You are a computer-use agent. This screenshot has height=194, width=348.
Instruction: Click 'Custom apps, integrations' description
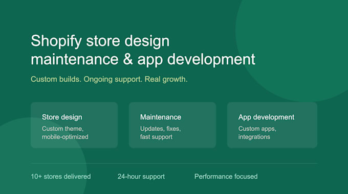tap(257, 133)
